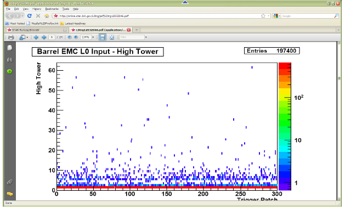
Task: Print the PDF using the printer icon
Action: point(11,37)
